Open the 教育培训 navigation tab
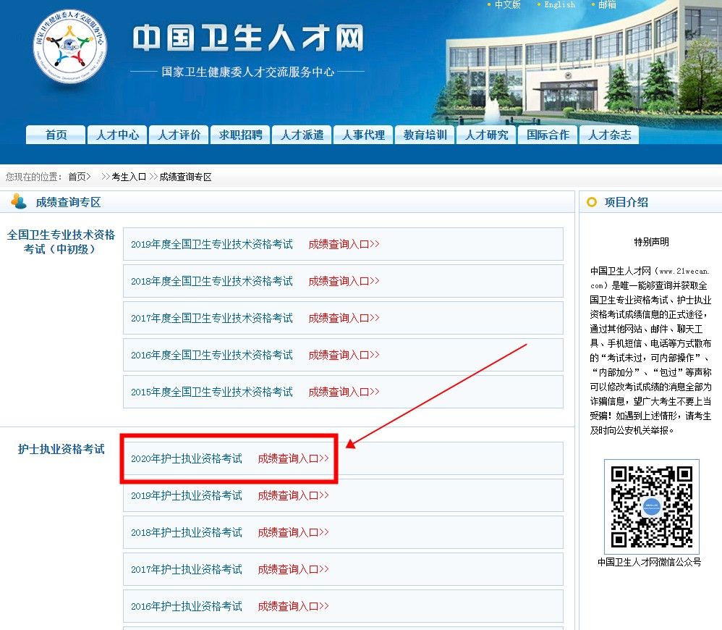The width and height of the screenshot is (722, 630). (425, 135)
